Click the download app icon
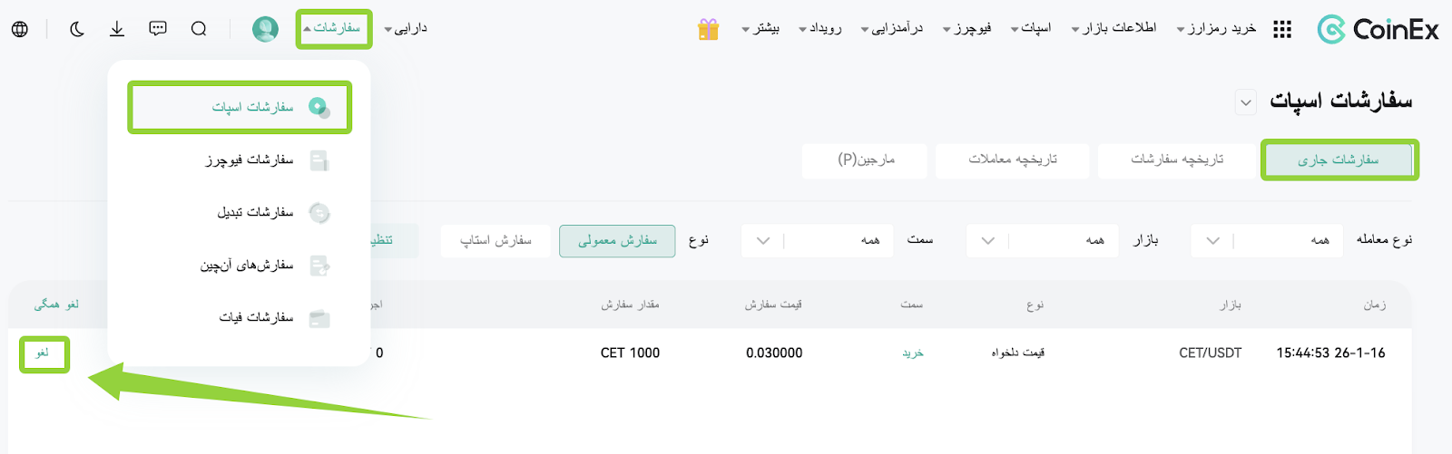This screenshot has width=1452, height=454. (117, 29)
